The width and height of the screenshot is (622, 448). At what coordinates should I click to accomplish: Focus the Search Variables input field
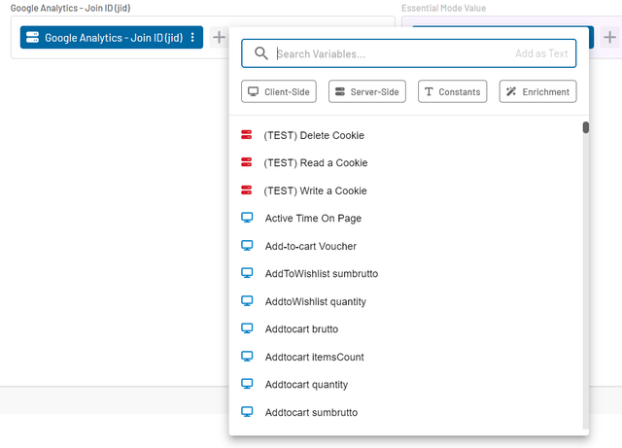(x=389, y=53)
